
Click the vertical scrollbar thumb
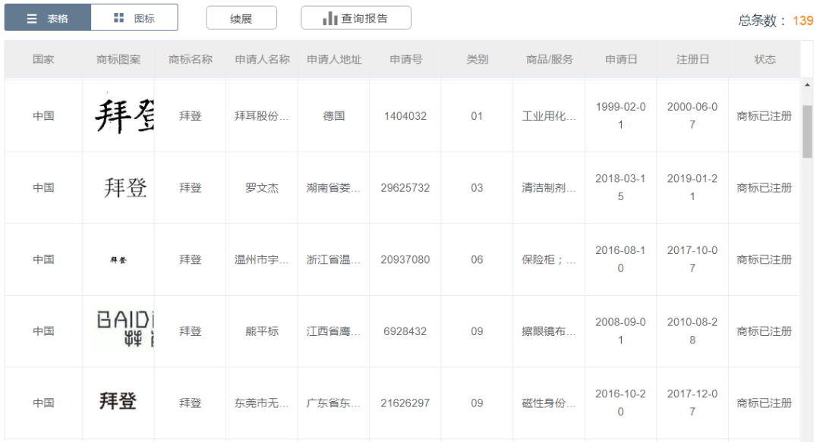(807, 131)
